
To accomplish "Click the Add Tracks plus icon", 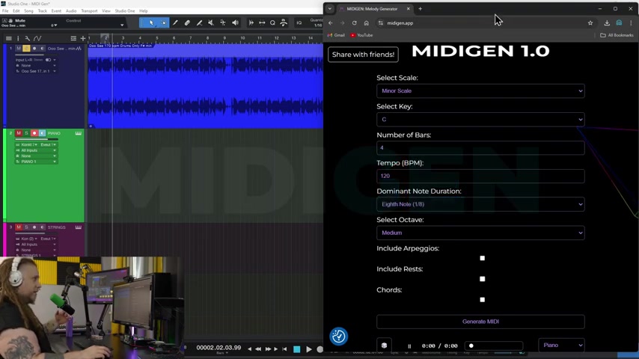I will click(83, 38).
